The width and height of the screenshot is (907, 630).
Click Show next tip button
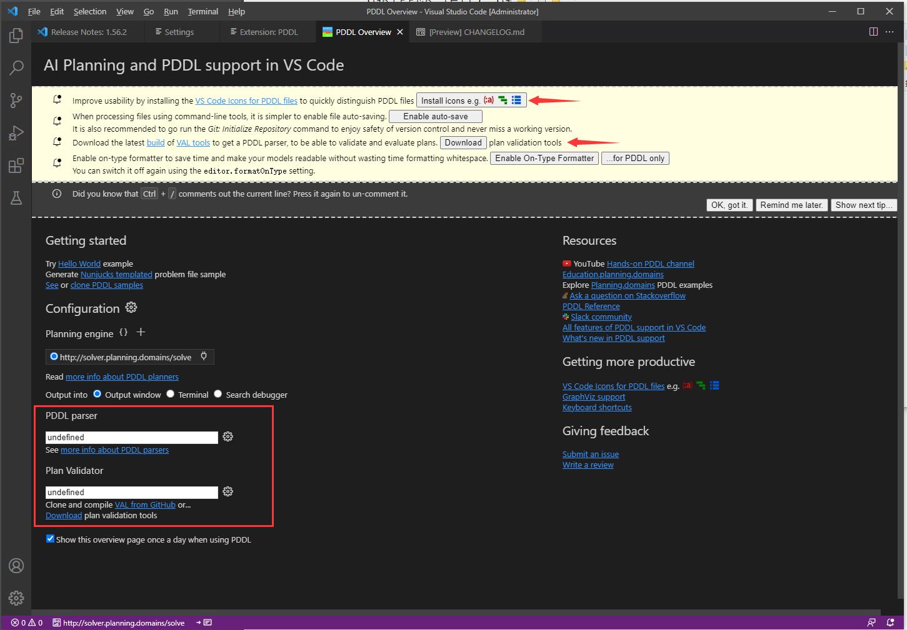tap(864, 205)
